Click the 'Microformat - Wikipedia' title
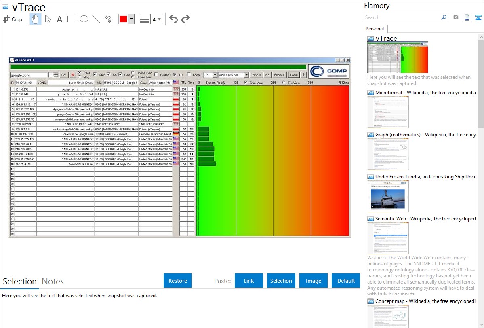 pos(425,93)
